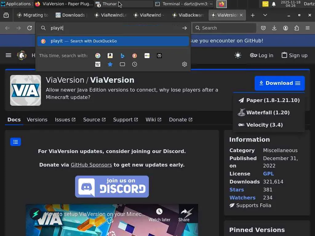Switch to the ViaBackwards browser tab
This screenshot has height=236, width=315.
click(188, 15)
